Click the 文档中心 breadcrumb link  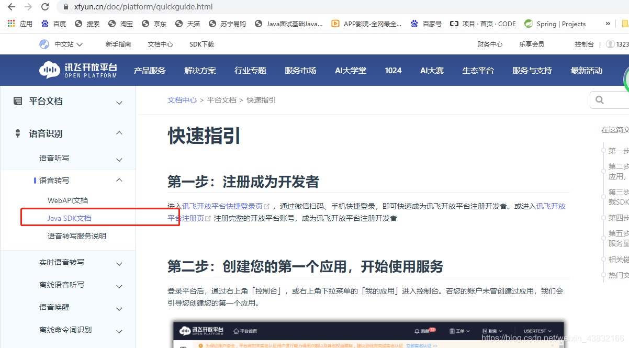coord(182,100)
